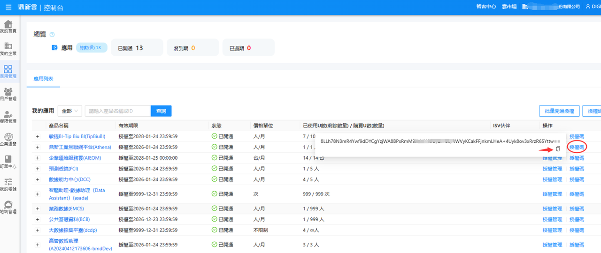This screenshot has width=601, height=253.
Task: Open 我的帳號 sidebar item
Action: click(8, 185)
